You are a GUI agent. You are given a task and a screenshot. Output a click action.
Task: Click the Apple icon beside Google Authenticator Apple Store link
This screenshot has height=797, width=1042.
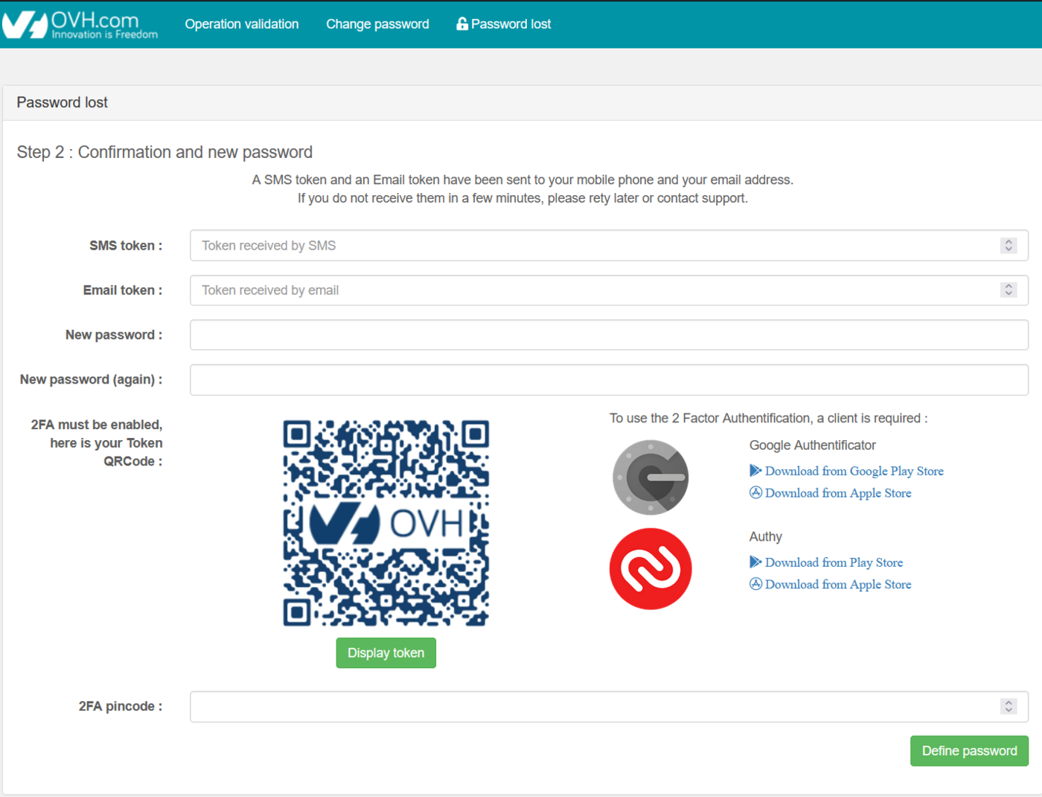pyautogui.click(x=755, y=492)
